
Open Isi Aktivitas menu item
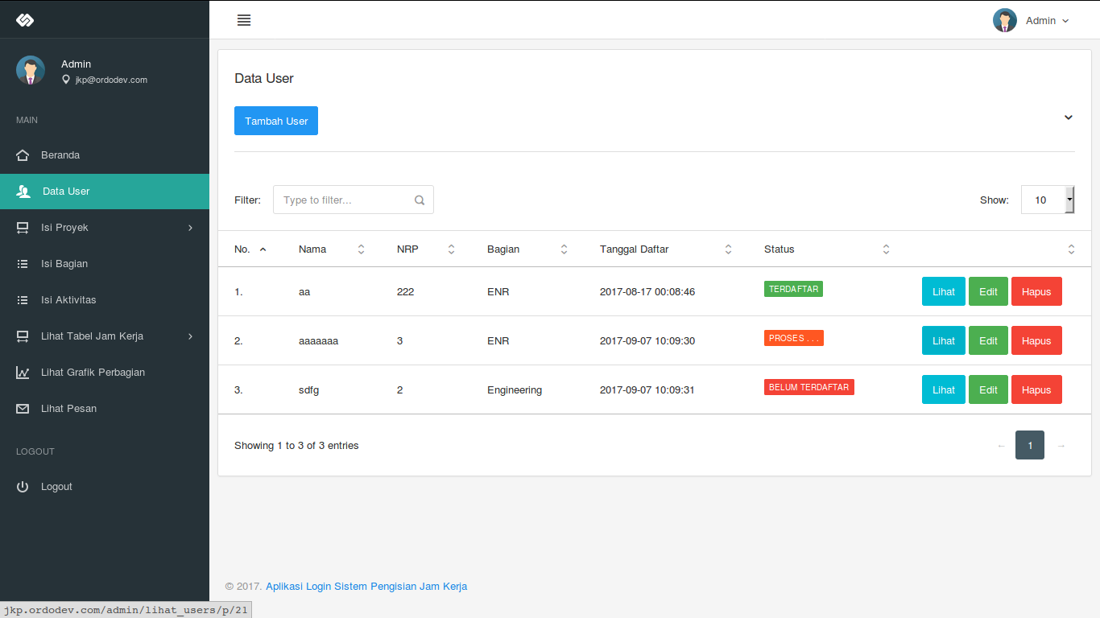[x=105, y=300]
